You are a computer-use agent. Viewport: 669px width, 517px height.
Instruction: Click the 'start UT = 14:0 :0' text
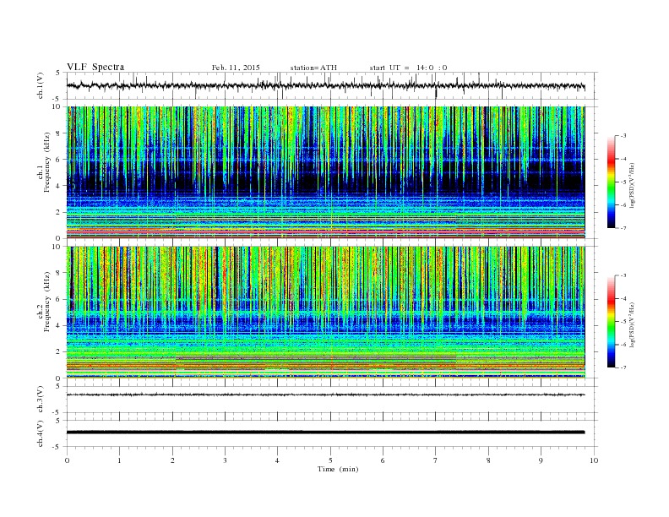(408, 68)
